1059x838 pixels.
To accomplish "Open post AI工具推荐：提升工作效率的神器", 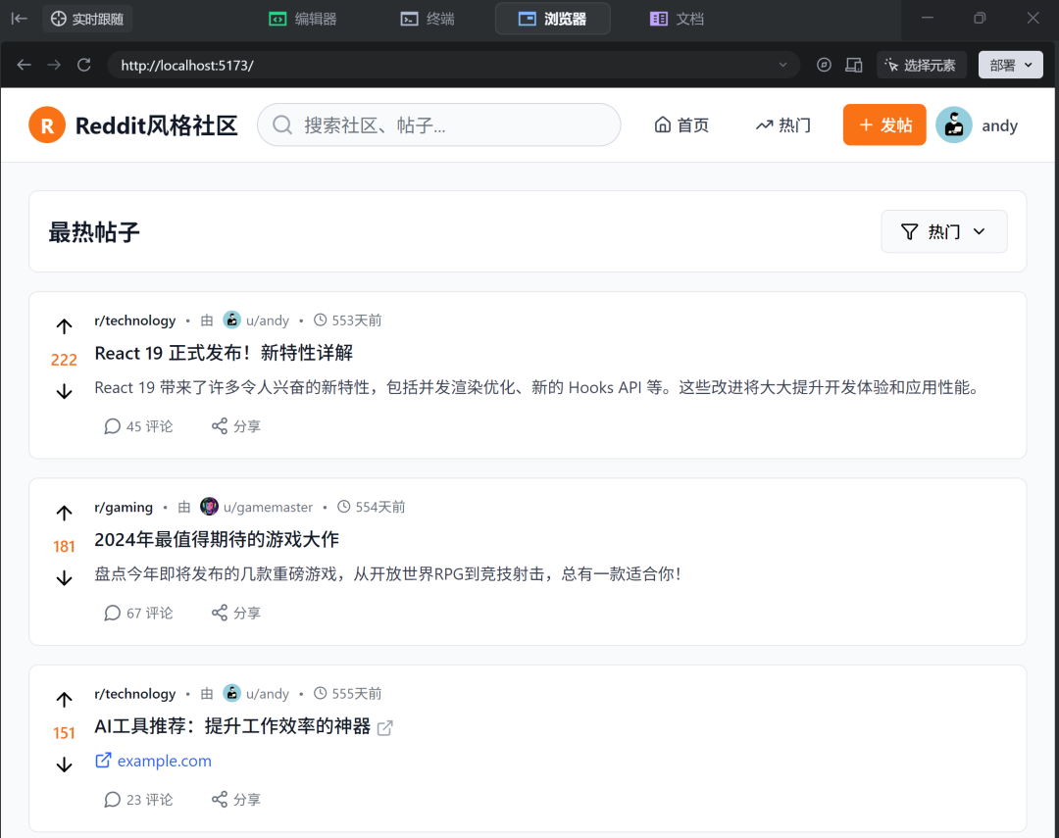I will click(232, 726).
